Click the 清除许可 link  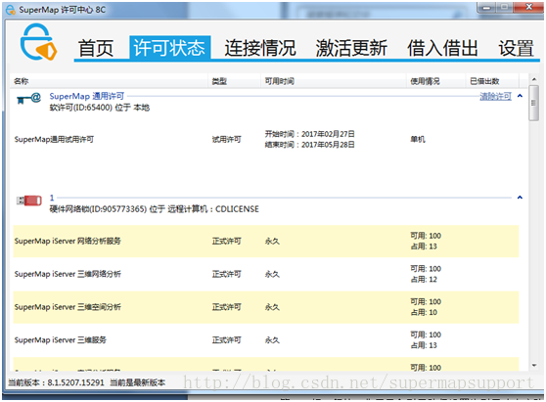coord(495,97)
